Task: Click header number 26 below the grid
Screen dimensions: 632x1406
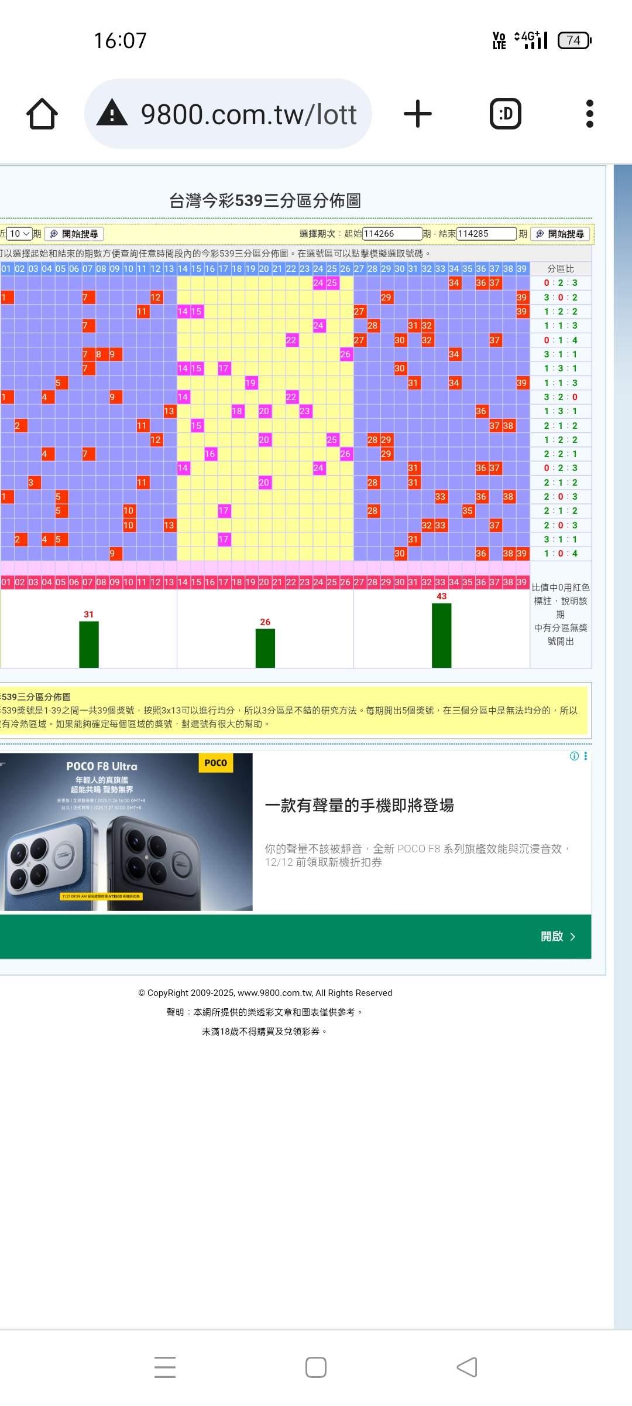Action: coord(345,582)
